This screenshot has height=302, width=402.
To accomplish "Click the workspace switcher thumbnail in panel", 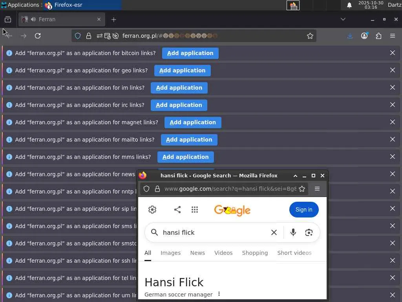I will [293, 6].
